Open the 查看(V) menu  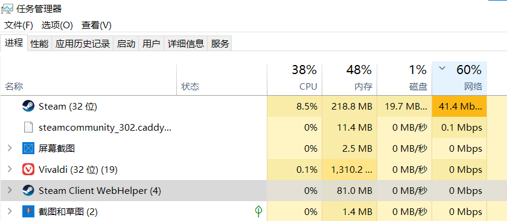[97, 25]
